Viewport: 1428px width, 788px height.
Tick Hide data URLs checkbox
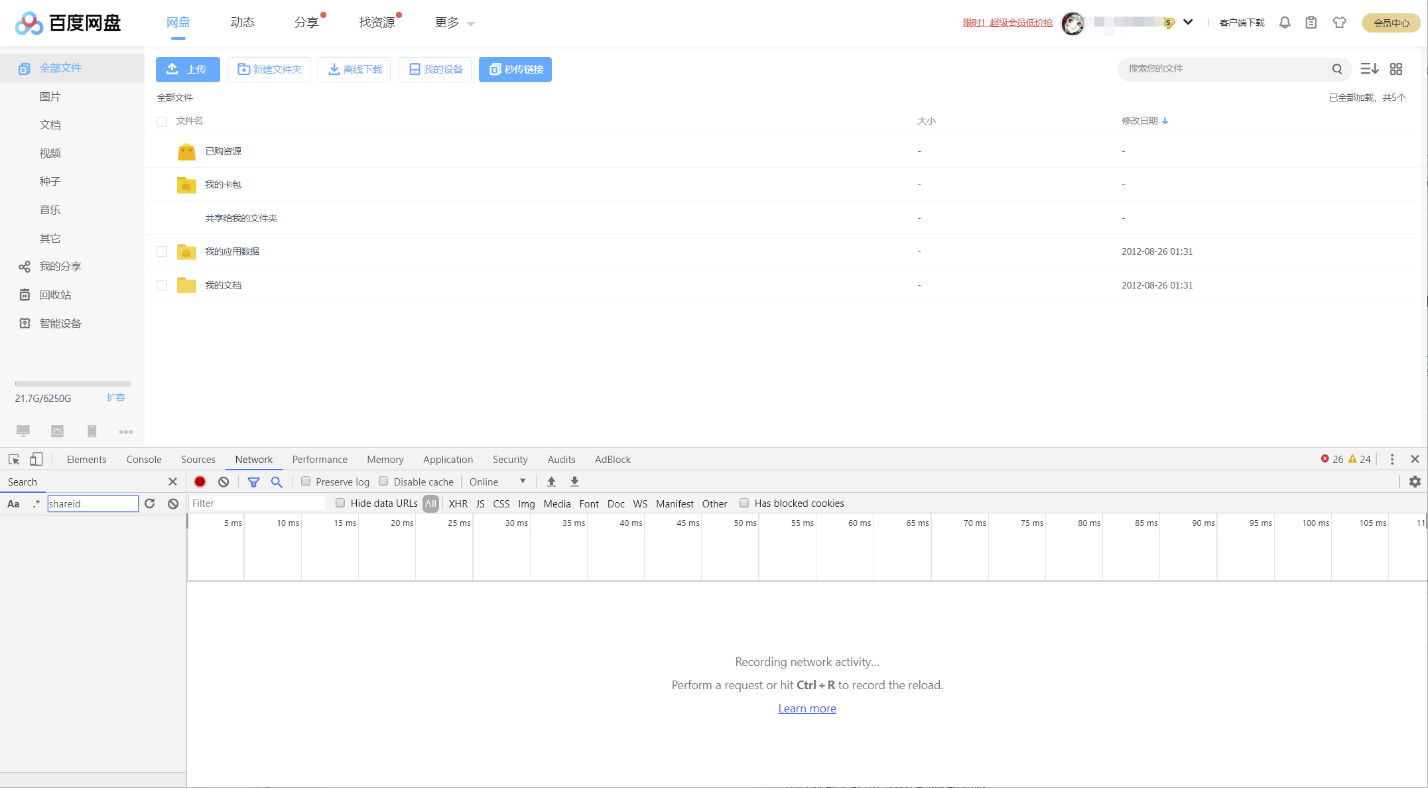click(340, 503)
